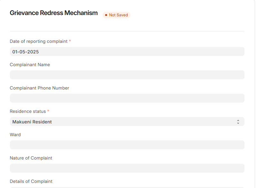Click the red asterisk beside Residence status
Viewport: 256px width, 188px height.
click(48, 111)
